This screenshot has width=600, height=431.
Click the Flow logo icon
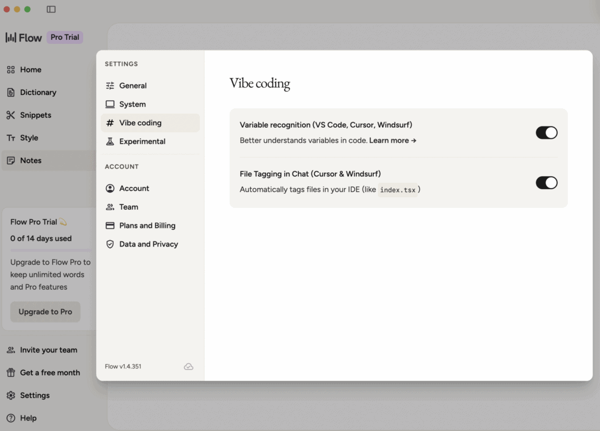11,37
